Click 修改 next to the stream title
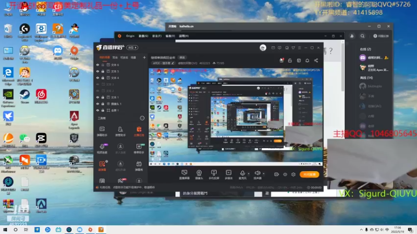 tap(182, 58)
